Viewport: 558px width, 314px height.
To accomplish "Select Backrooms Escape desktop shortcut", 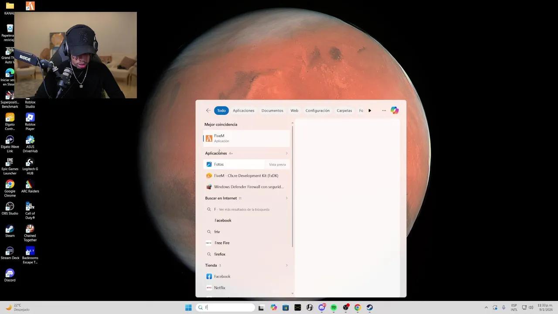I will tap(30, 255).
